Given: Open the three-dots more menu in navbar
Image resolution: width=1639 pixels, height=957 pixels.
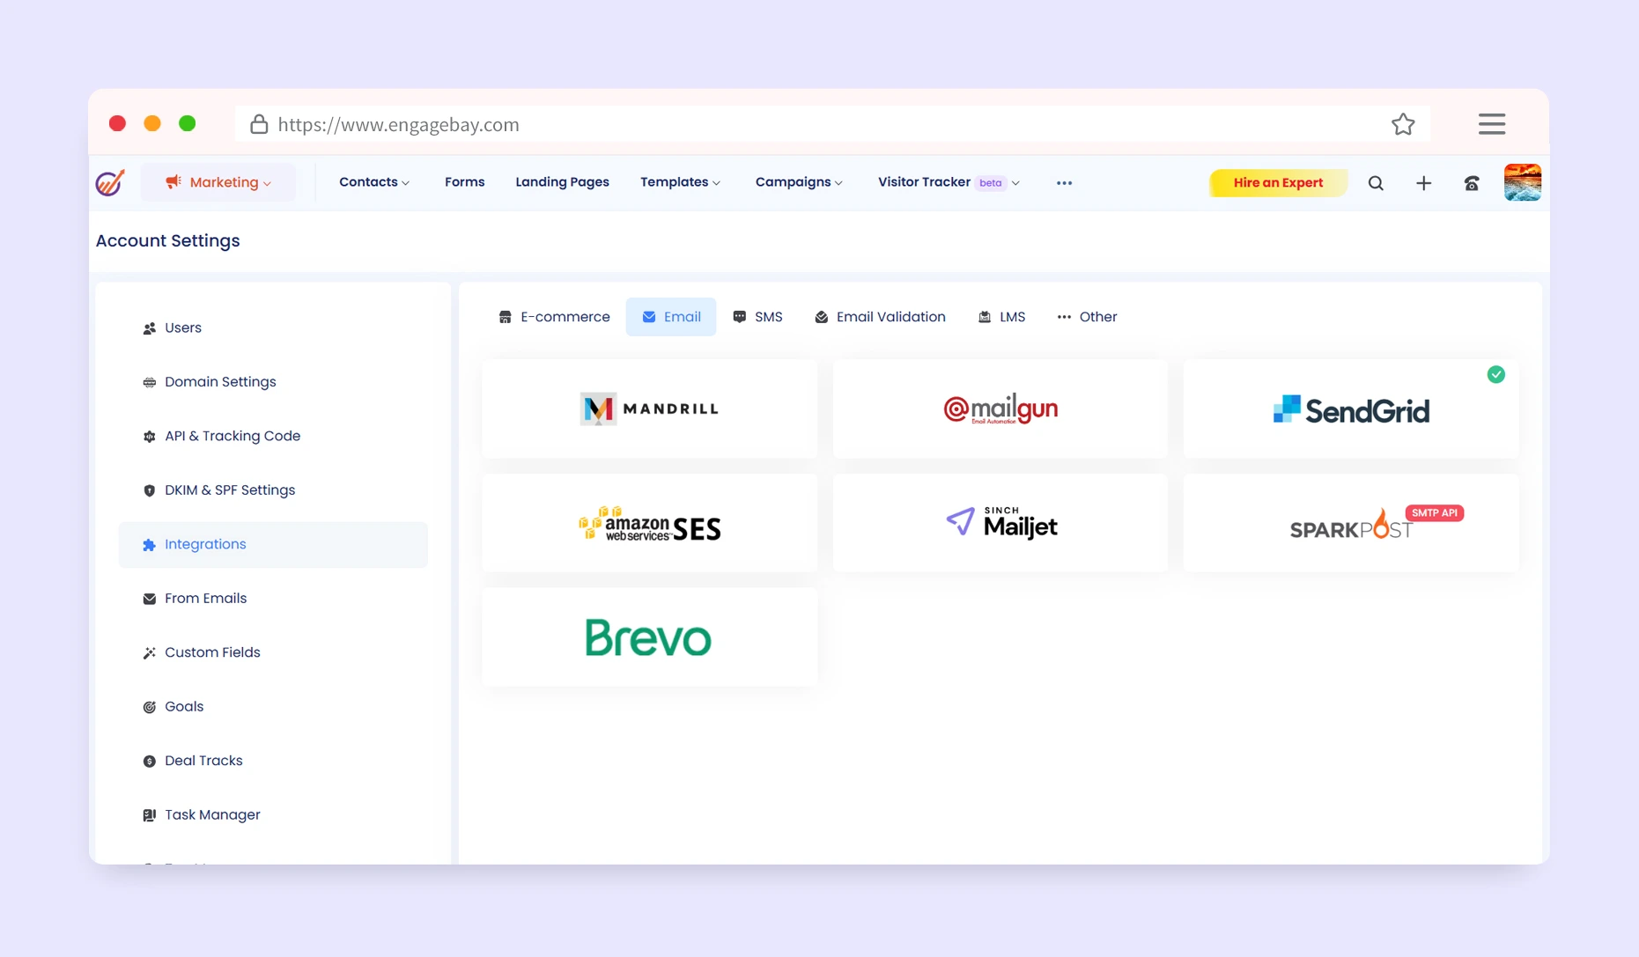Looking at the screenshot, I should tap(1064, 183).
